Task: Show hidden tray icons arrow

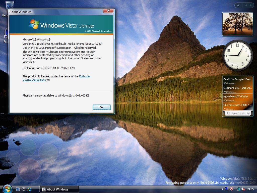Action: point(222,189)
